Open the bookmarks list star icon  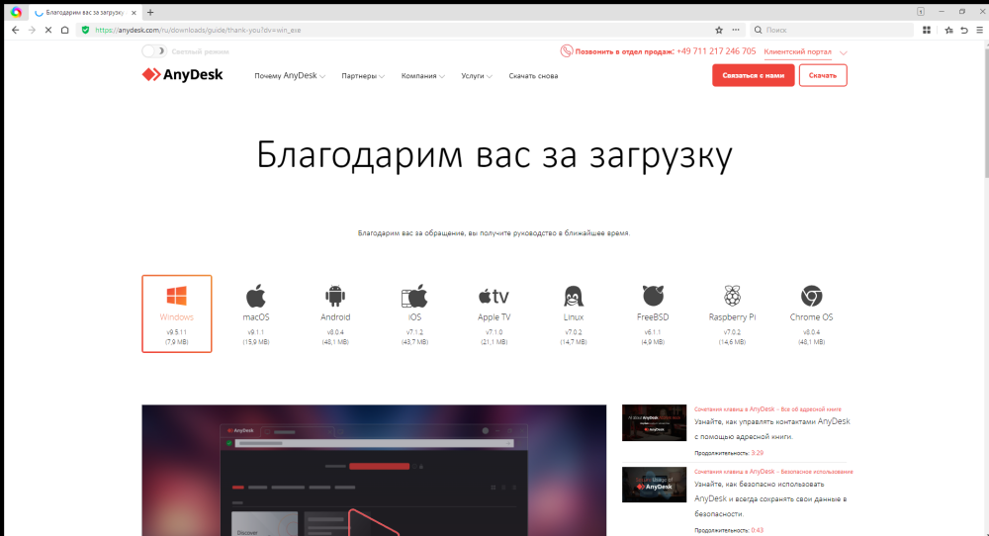(x=948, y=30)
